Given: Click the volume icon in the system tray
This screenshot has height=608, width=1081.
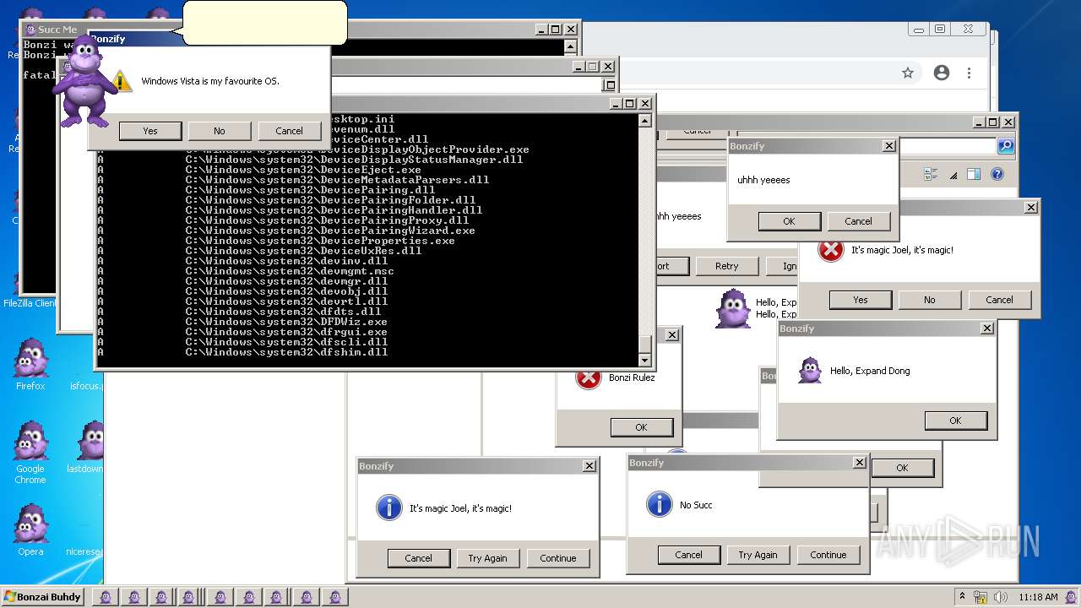Looking at the screenshot, I should tap(1000, 597).
